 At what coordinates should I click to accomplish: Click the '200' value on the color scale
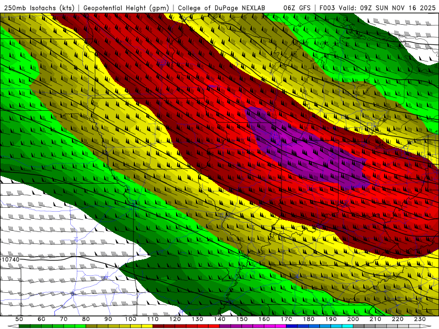[353, 319]
